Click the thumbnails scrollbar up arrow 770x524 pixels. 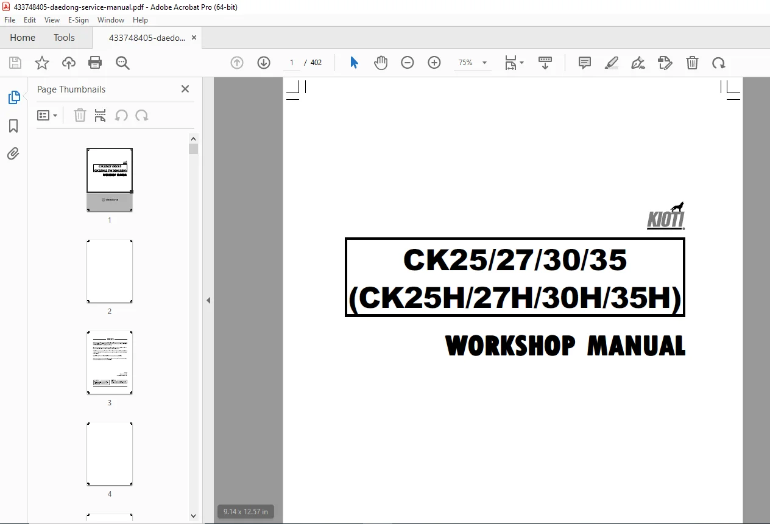194,139
